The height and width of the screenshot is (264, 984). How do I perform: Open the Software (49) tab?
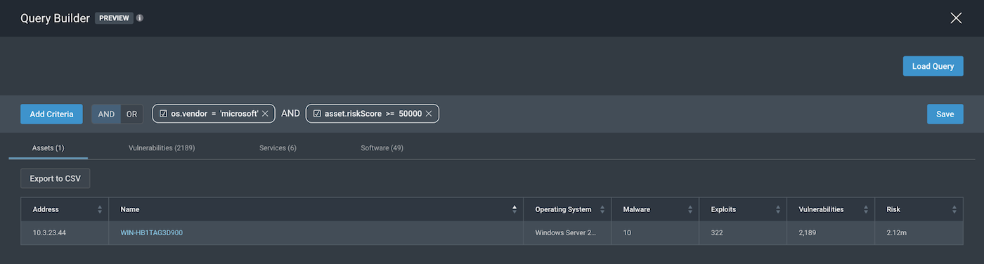382,148
